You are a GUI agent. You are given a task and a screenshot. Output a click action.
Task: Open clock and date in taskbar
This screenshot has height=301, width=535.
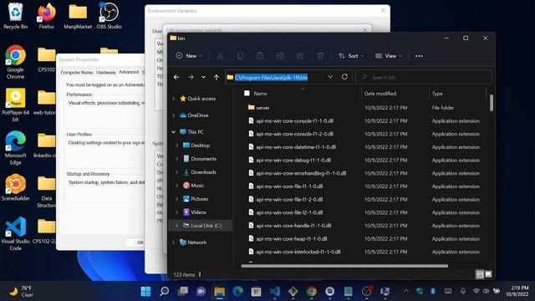517,291
